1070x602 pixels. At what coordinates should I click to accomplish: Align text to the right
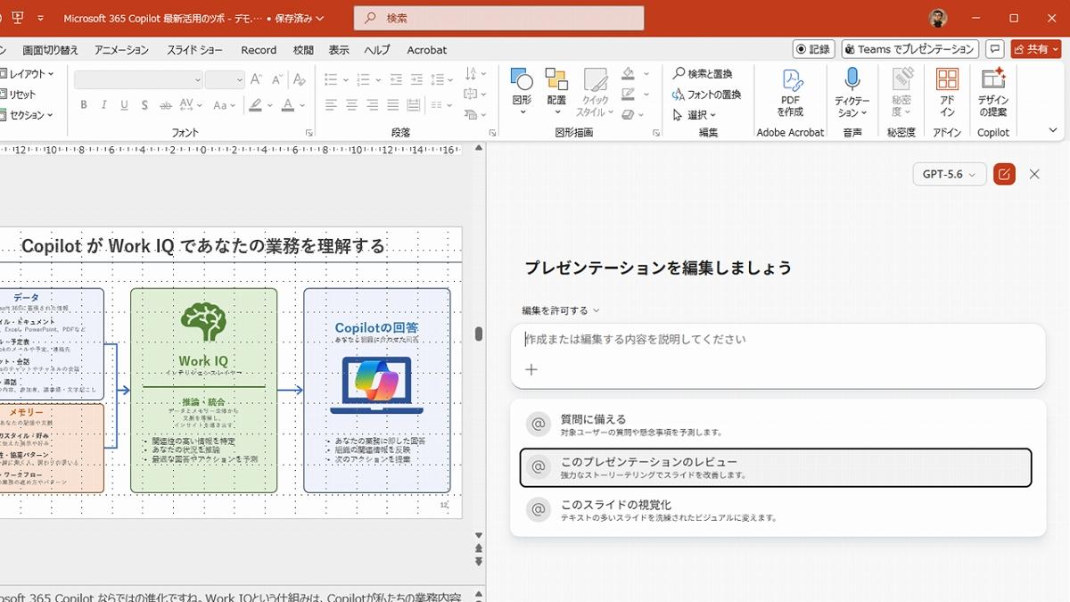[x=372, y=105]
